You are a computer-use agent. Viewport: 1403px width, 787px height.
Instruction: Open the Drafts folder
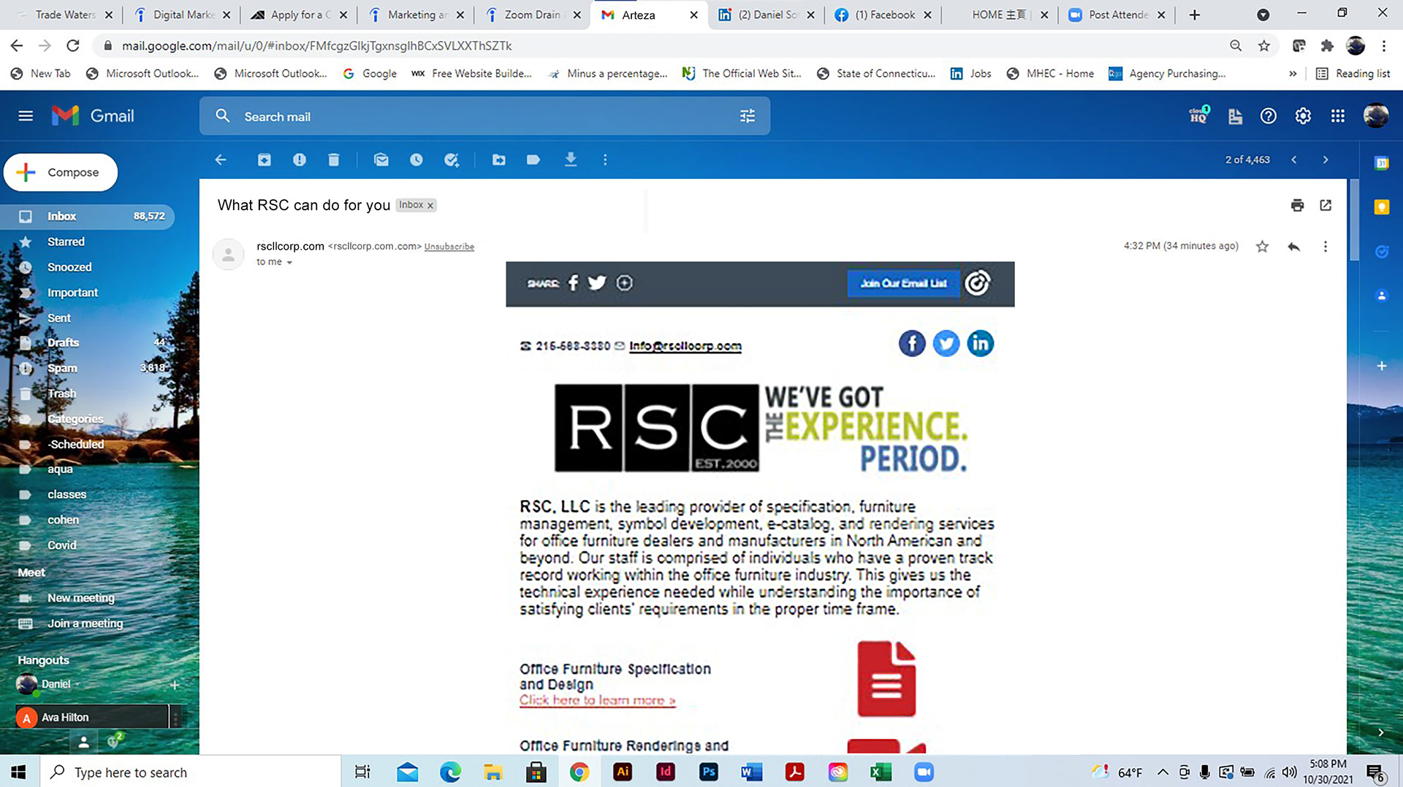(x=64, y=342)
